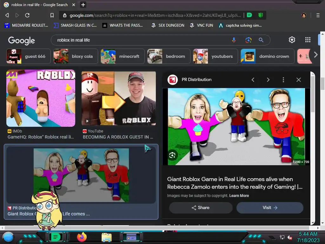The width and height of the screenshot is (325, 244).
Task: Show more chips with right chevron
Action: point(315,55)
